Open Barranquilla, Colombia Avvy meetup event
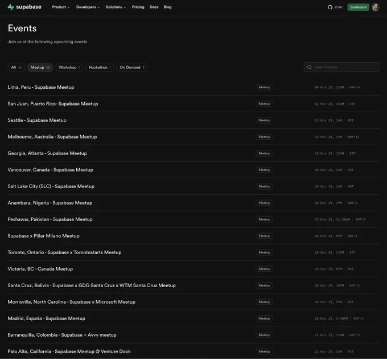 coord(62,335)
